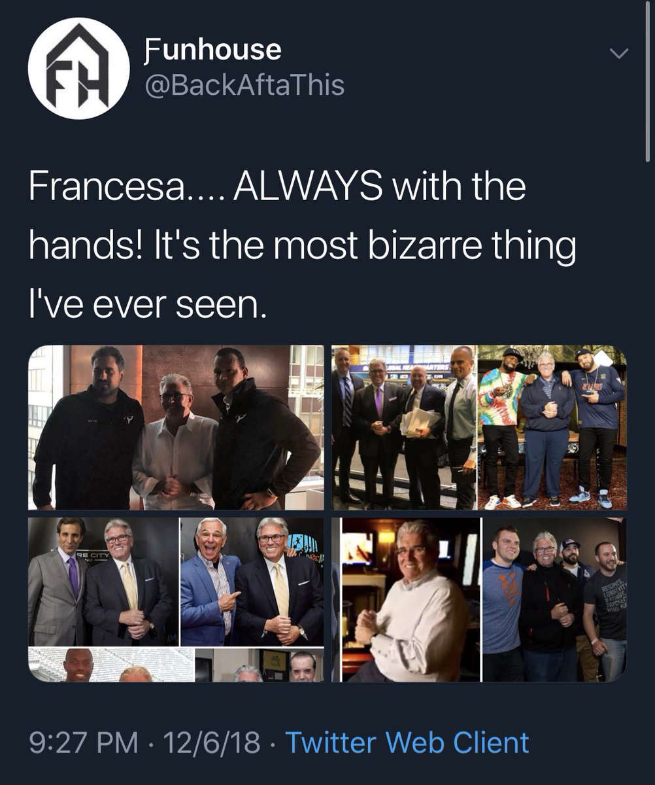
Task: Open cropped stadium photo at collage bottom
Action: pyautogui.click(x=110, y=665)
